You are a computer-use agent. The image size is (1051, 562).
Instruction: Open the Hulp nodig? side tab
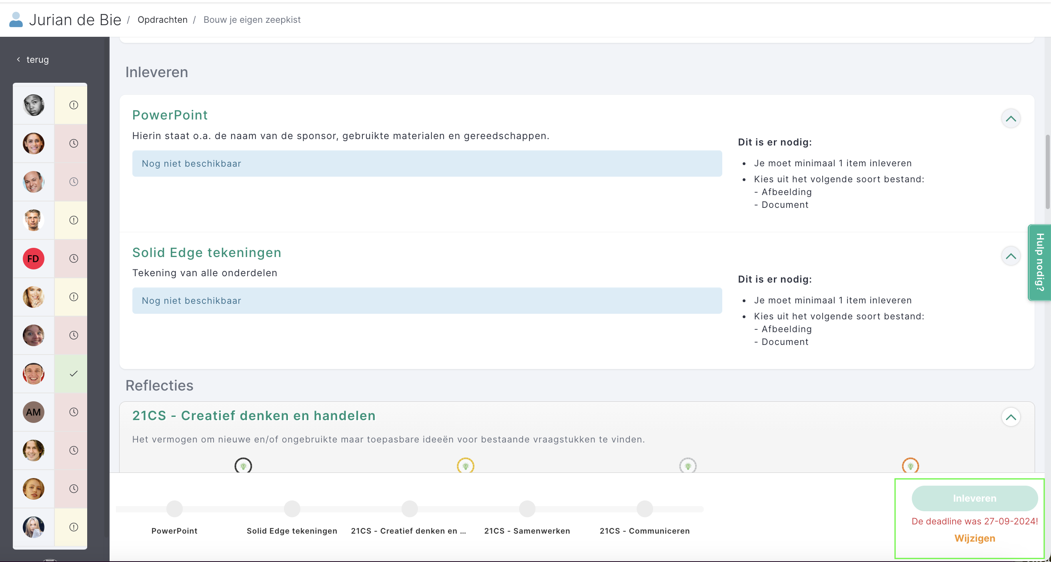1039,262
